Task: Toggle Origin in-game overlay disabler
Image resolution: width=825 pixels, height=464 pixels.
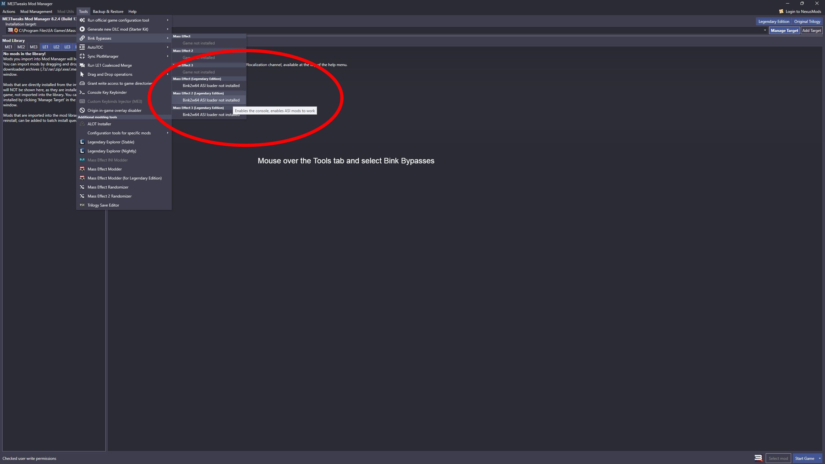Action: (x=114, y=111)
